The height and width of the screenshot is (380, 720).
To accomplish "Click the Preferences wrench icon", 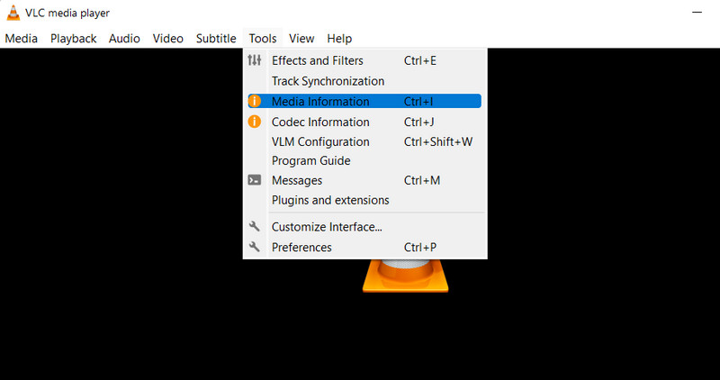I will tap(255, 247).
